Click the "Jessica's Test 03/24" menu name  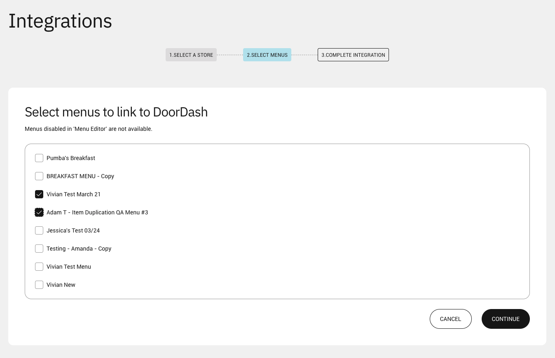(x=73, y=230)
